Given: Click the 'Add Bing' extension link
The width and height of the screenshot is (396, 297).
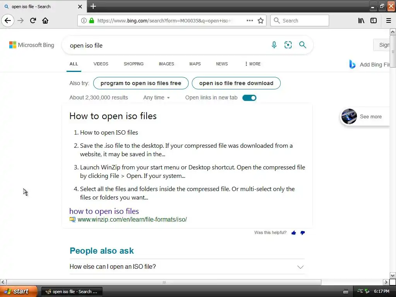Looking at the screenshot, I should (375, 65).
